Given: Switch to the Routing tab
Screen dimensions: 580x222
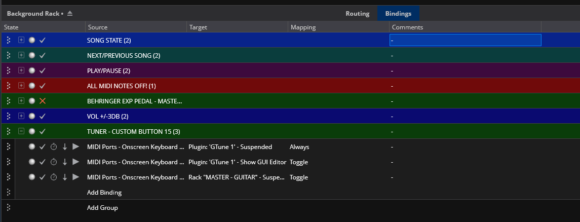Looking at the screenshot, I should click(357, 13).
